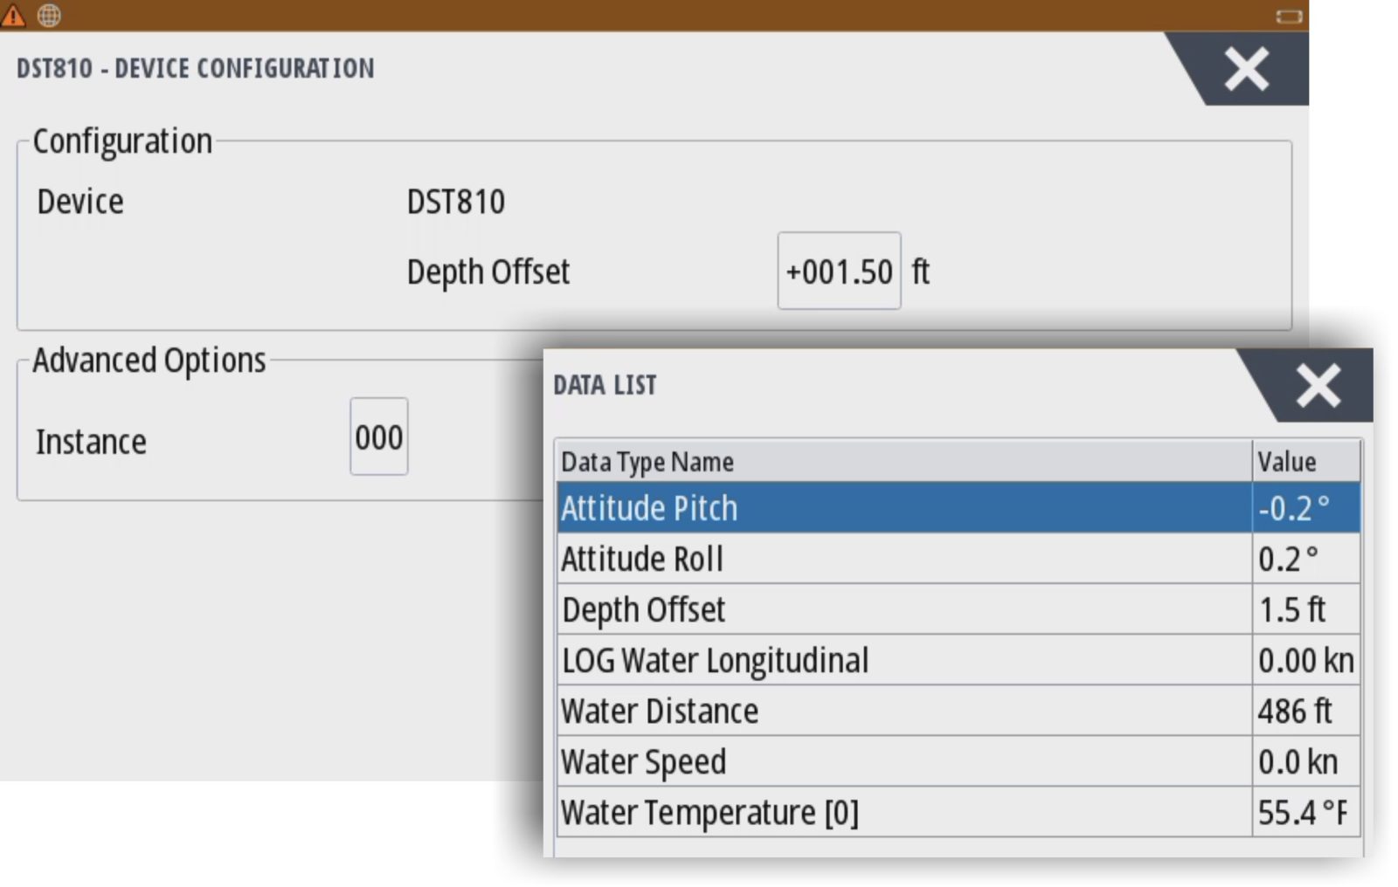Image resolution: width=1398 pixels, height=887 pixels.
Task: Select the Attitude Roll row name
Action: pos(642,559)
